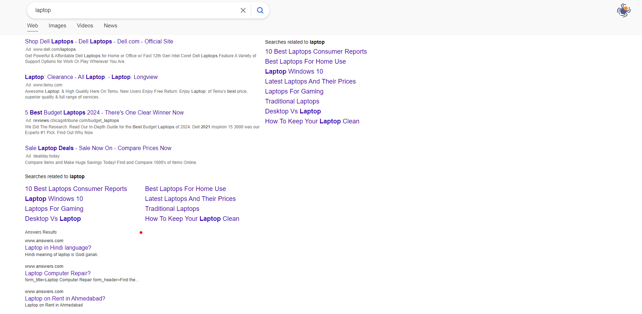Clear the search box with X icon
The width and height of the screenshot is (642, 314).
[243, 10]
